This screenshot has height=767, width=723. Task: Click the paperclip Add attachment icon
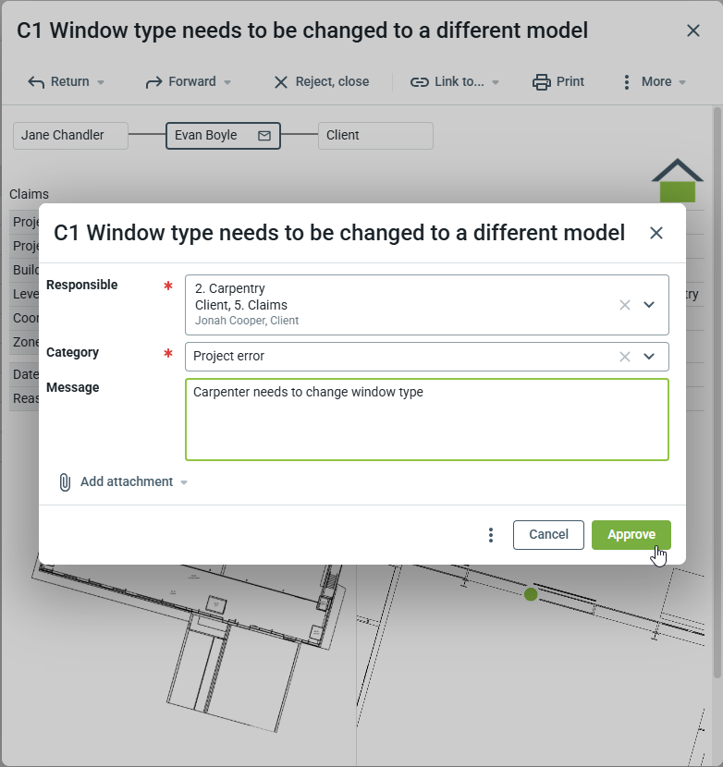point(65,482)
